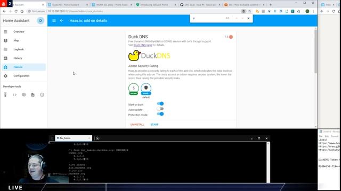The height and width of the screenshot is (191, 341).
Task: Close the find-in-page bar
Action: 248,19
